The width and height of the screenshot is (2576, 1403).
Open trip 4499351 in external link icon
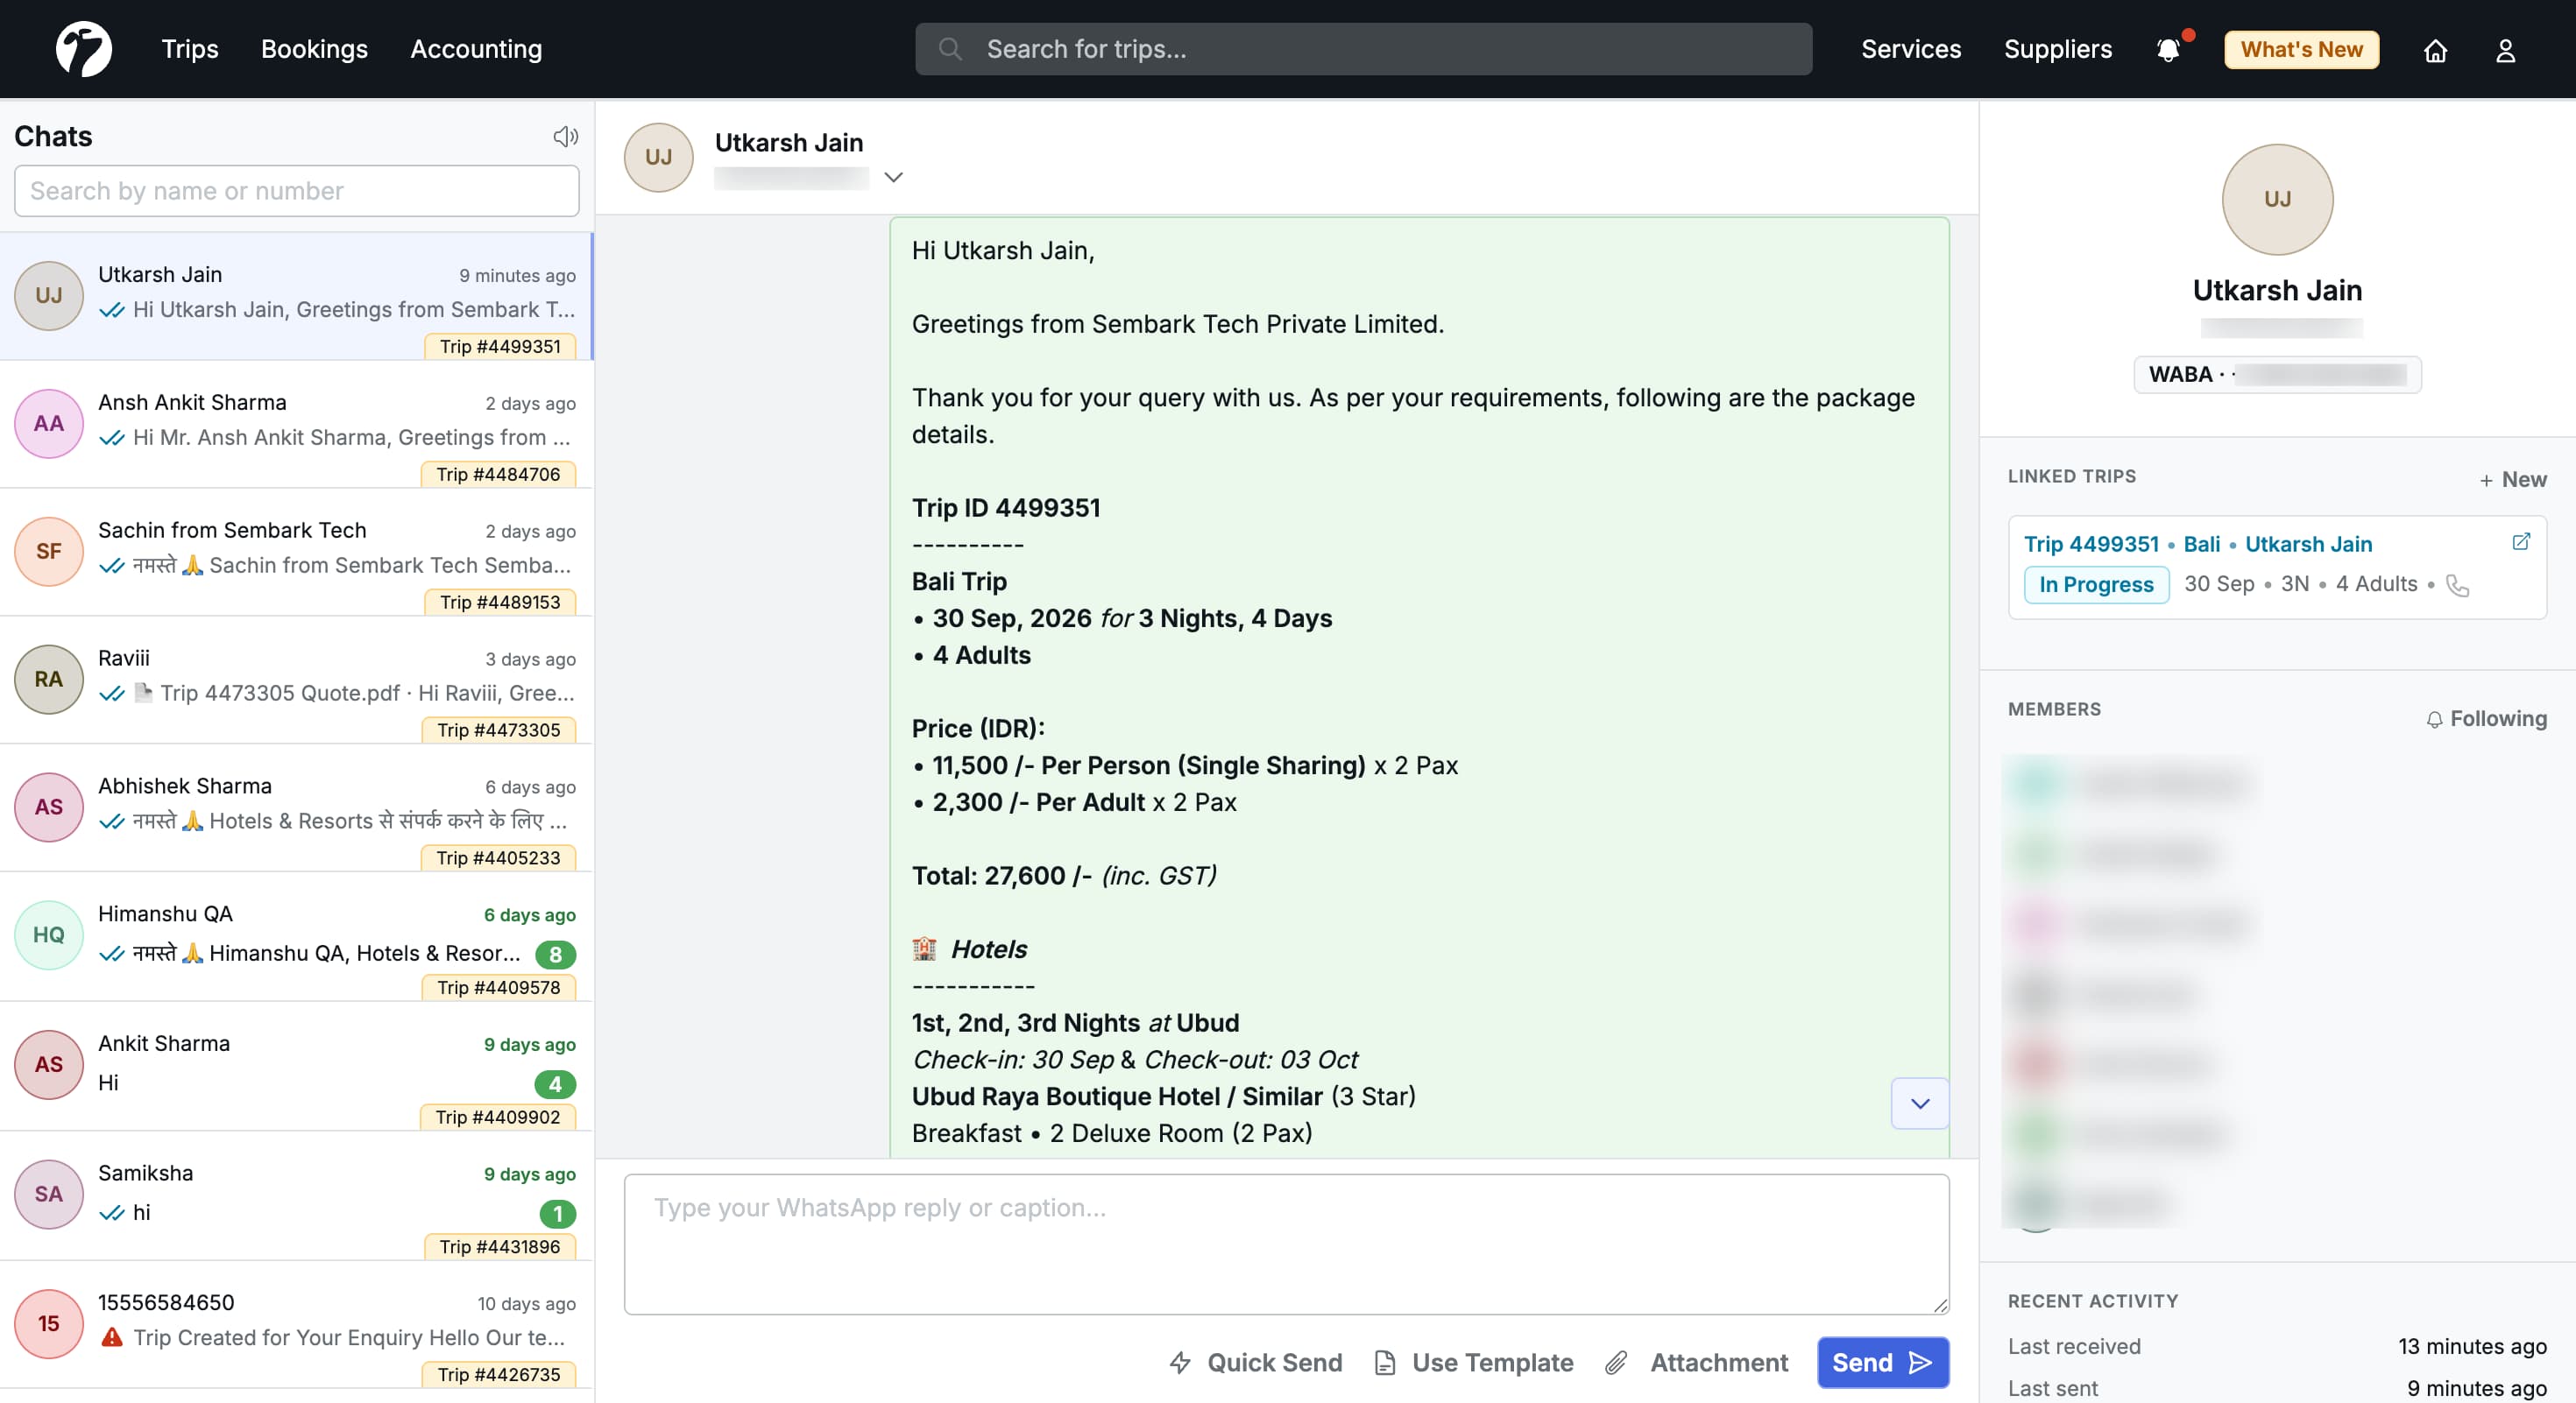[2521, 541]
